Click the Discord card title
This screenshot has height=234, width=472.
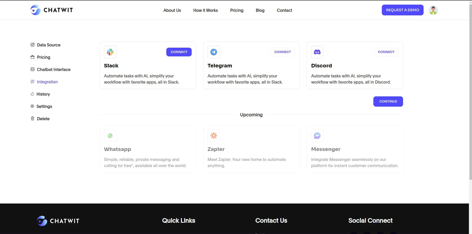click(321, 66)
